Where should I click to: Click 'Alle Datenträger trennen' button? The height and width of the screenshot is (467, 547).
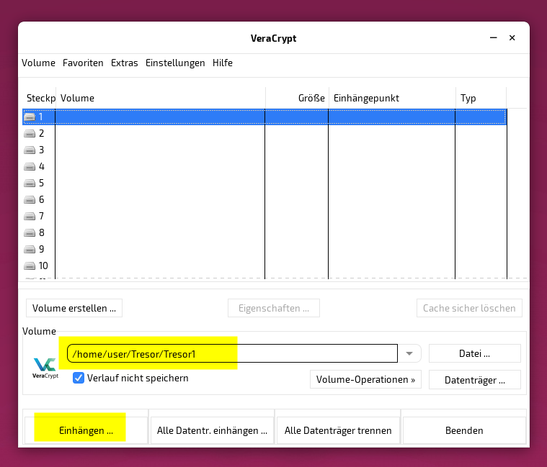click(338, 430)
